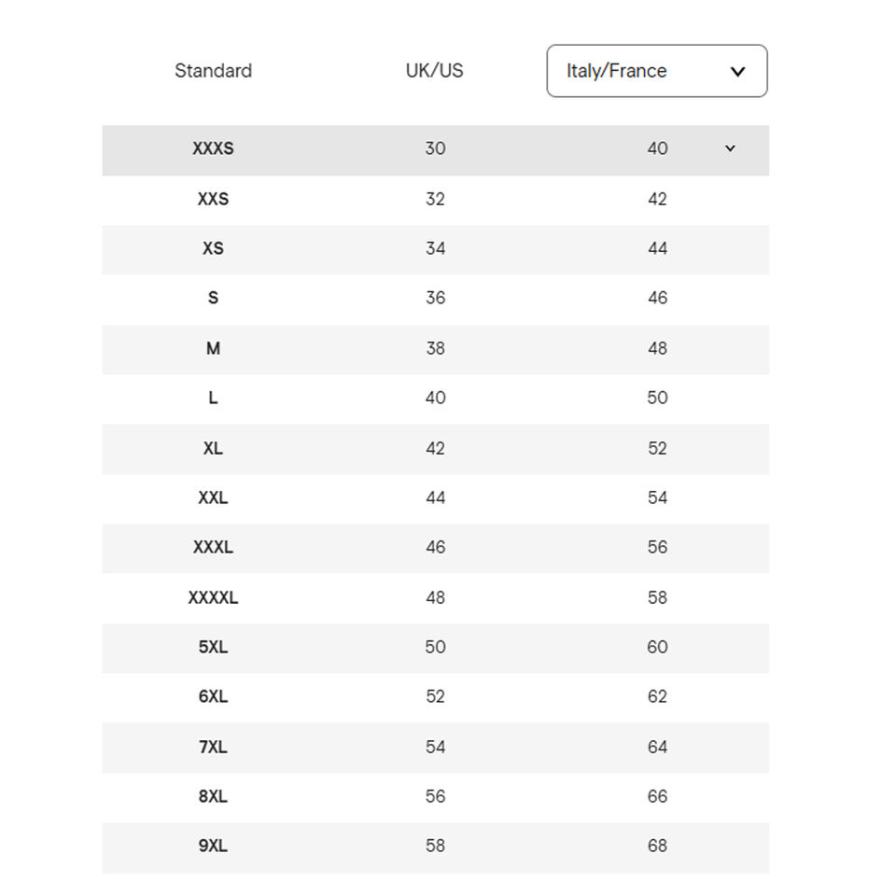896x896 pixels.
Task: Select the XXXXL size row
Action: 213,597
